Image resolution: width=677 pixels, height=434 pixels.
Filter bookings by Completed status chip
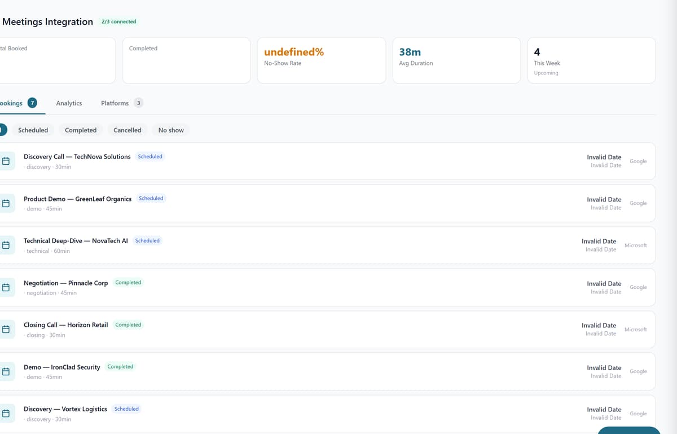coord(81,130)
